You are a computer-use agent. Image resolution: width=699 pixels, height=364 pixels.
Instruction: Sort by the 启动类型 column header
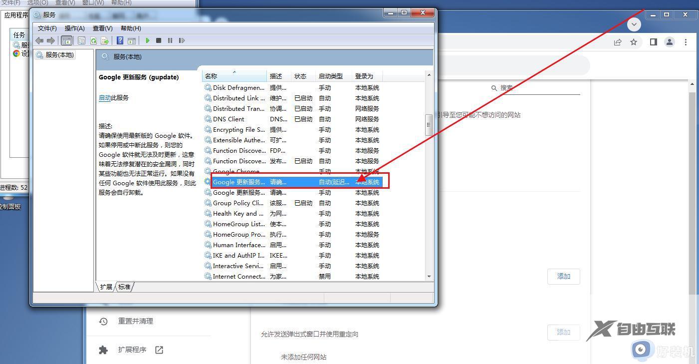click(x=334, y=76)
